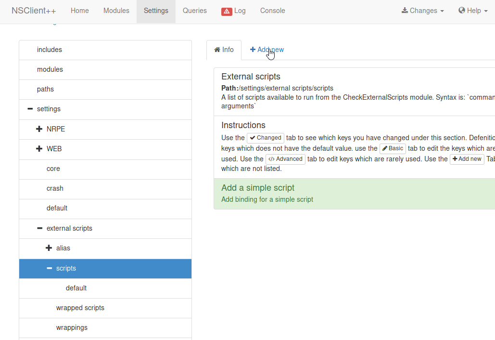Click the house icon on Info tab
495x340 pixels.
pyautogui.click(x=217, y=50)
